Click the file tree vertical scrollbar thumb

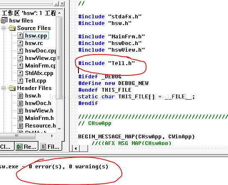59,58
